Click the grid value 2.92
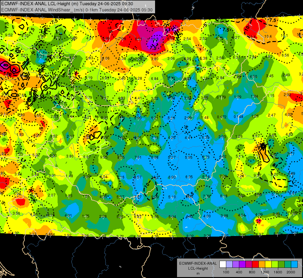303x278 pixels. [x=287, y=95]
